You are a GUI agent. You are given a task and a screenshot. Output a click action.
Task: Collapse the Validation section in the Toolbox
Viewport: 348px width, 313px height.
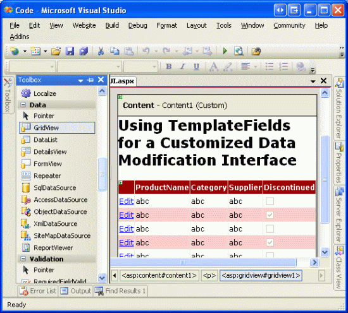tap(23, 259)
